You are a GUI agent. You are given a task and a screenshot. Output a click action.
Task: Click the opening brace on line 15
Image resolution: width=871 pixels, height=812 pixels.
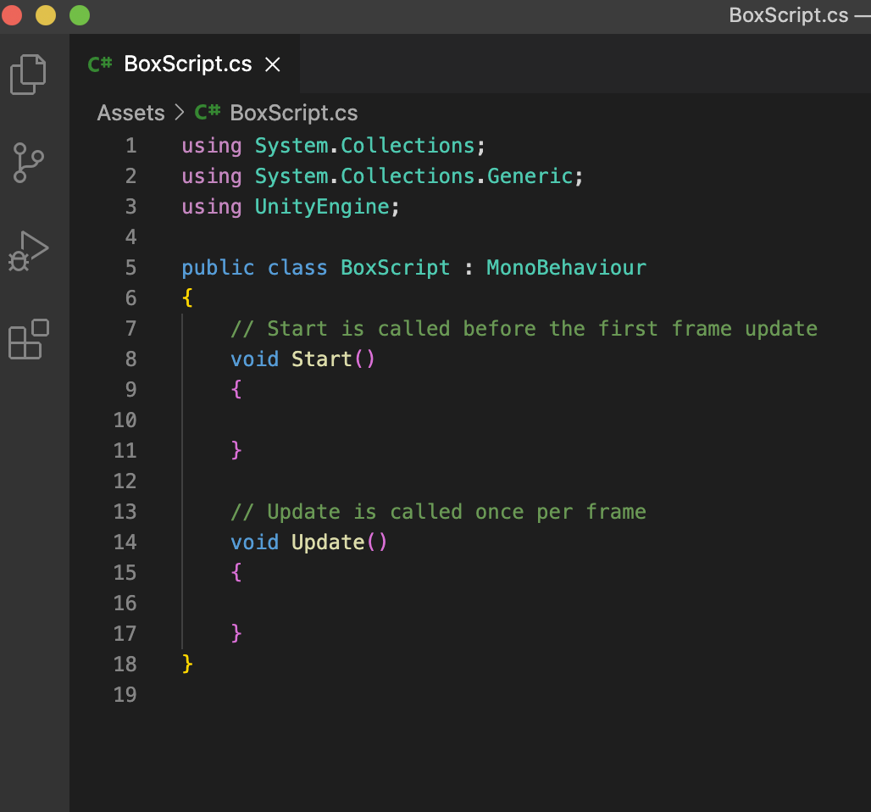point(236,572)
